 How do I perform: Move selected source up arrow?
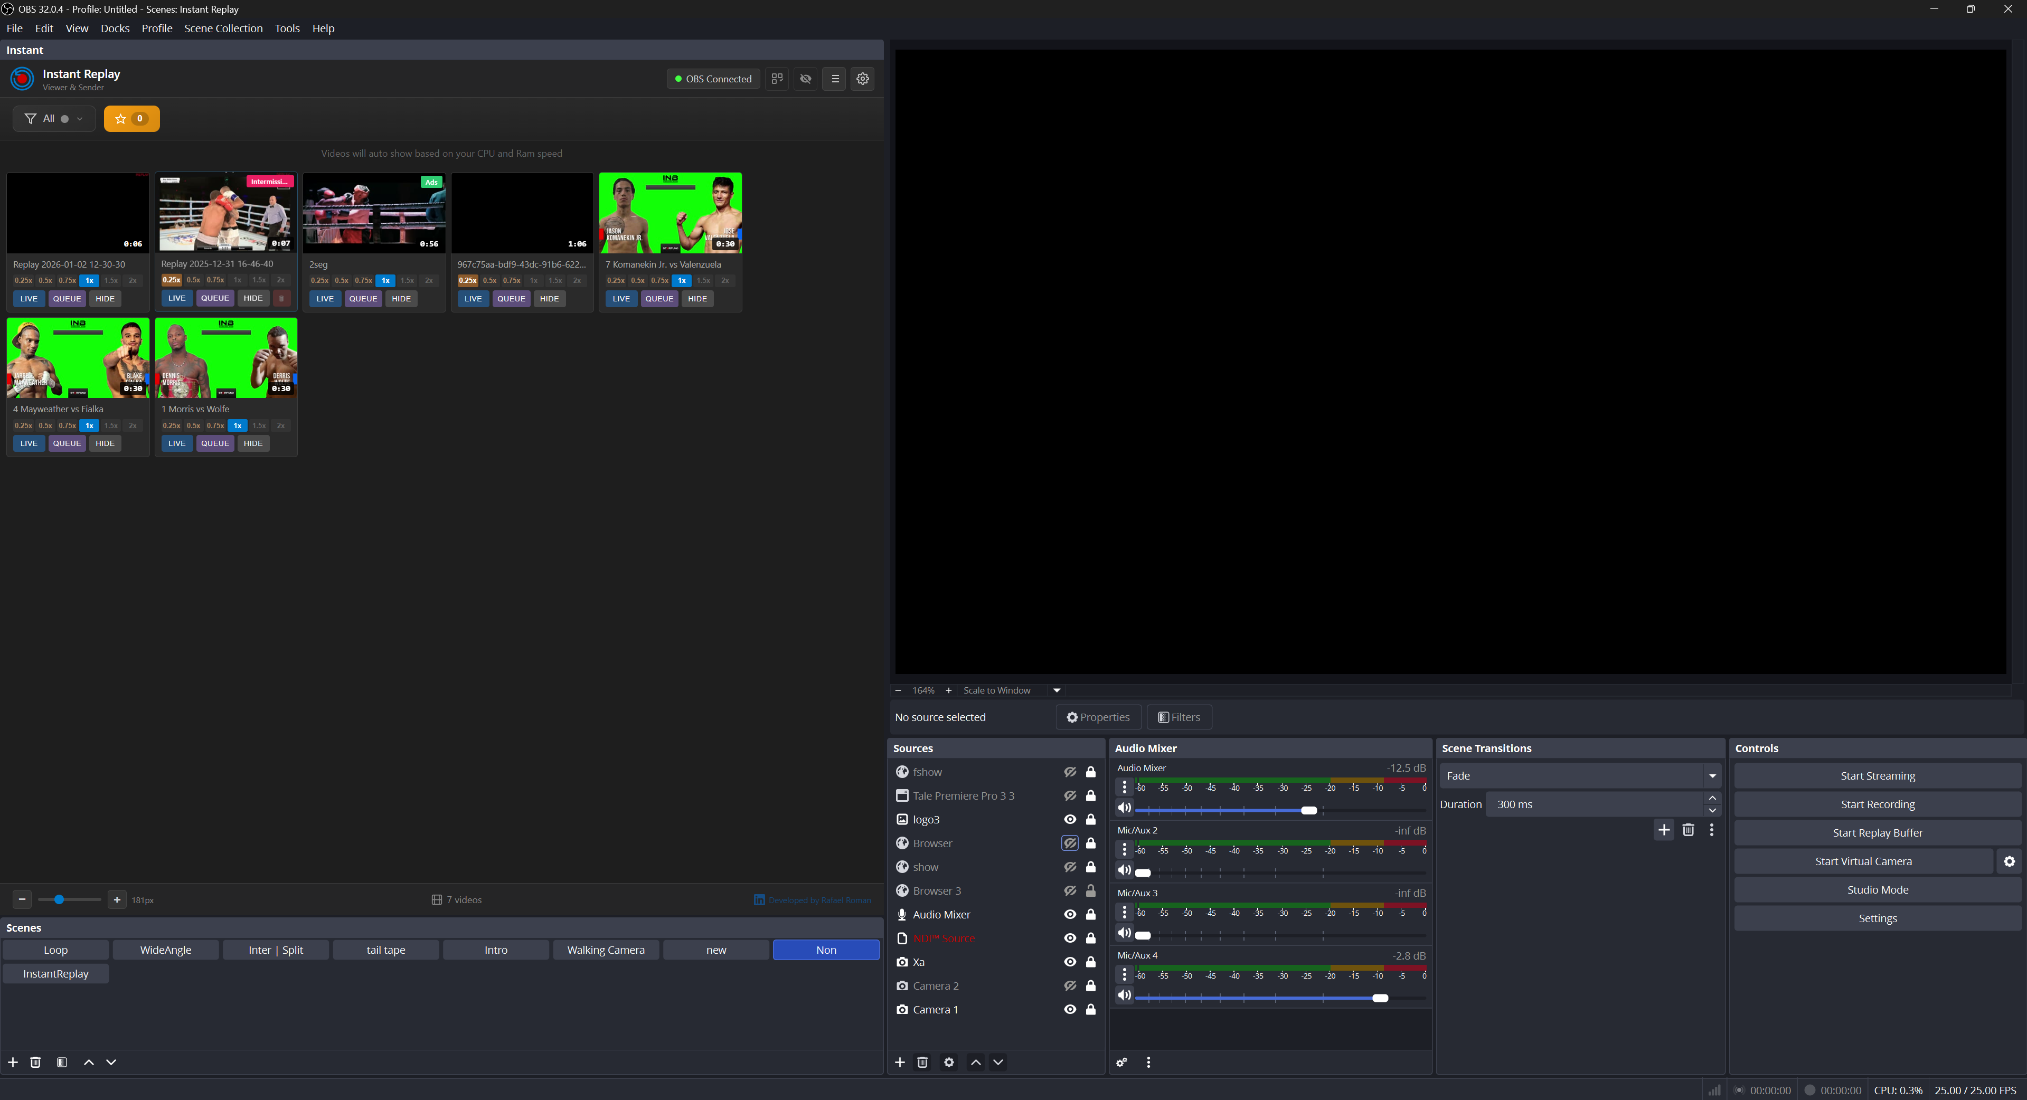tap(976, 1062)
